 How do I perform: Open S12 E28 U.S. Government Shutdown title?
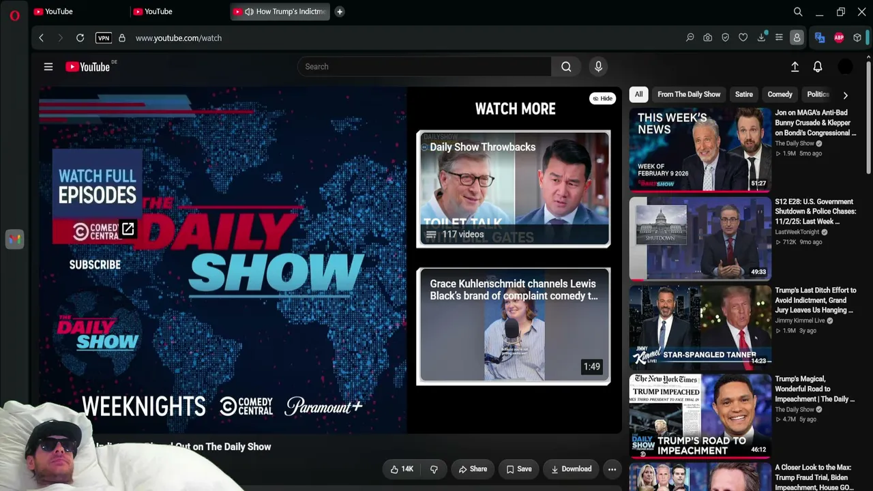pos(816,211)
